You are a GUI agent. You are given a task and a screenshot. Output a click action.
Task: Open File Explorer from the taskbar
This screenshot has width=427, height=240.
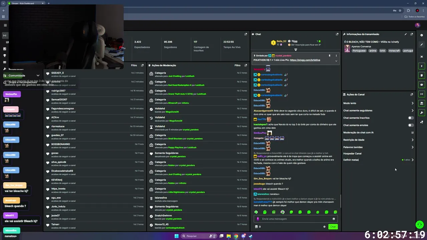click(x=229, y=236)
